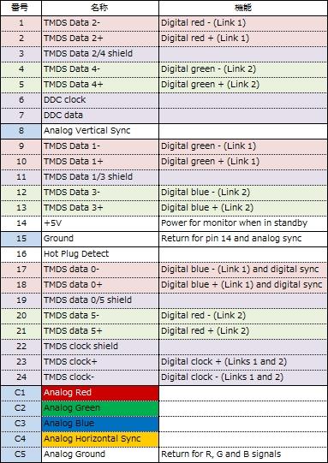Viewport: 328px width, 463px height.
Task: Select the DDC clock cell
Action: [100, 100]
